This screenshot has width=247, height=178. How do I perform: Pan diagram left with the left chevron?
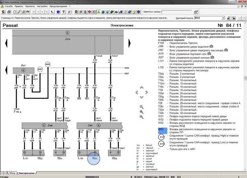[136, 92]
